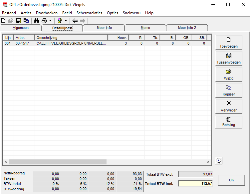Click article number 06-1517 cell
250x194 pixels.
pos(22,43)
